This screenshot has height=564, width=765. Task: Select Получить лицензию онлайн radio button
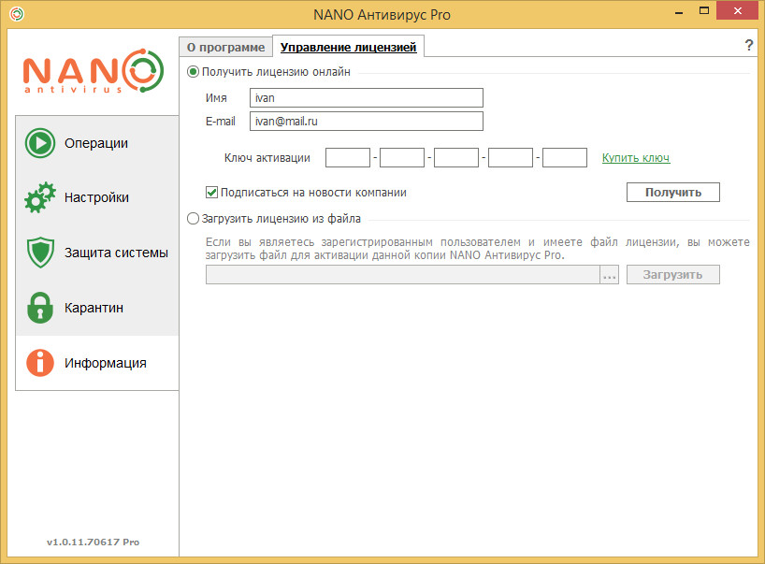[x=194, y=72]
